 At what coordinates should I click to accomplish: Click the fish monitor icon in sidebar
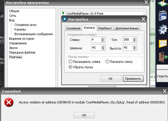pos(163,16)
